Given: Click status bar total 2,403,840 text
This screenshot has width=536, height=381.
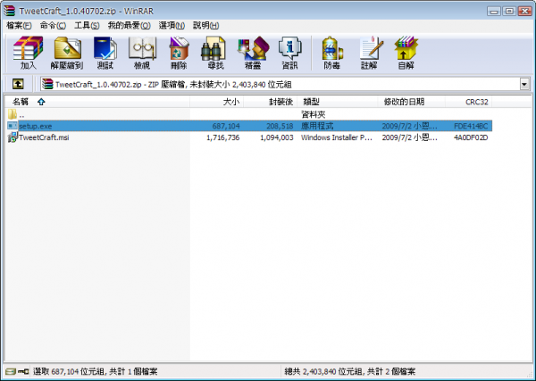Looking at the screenshot, I should 350,371.
